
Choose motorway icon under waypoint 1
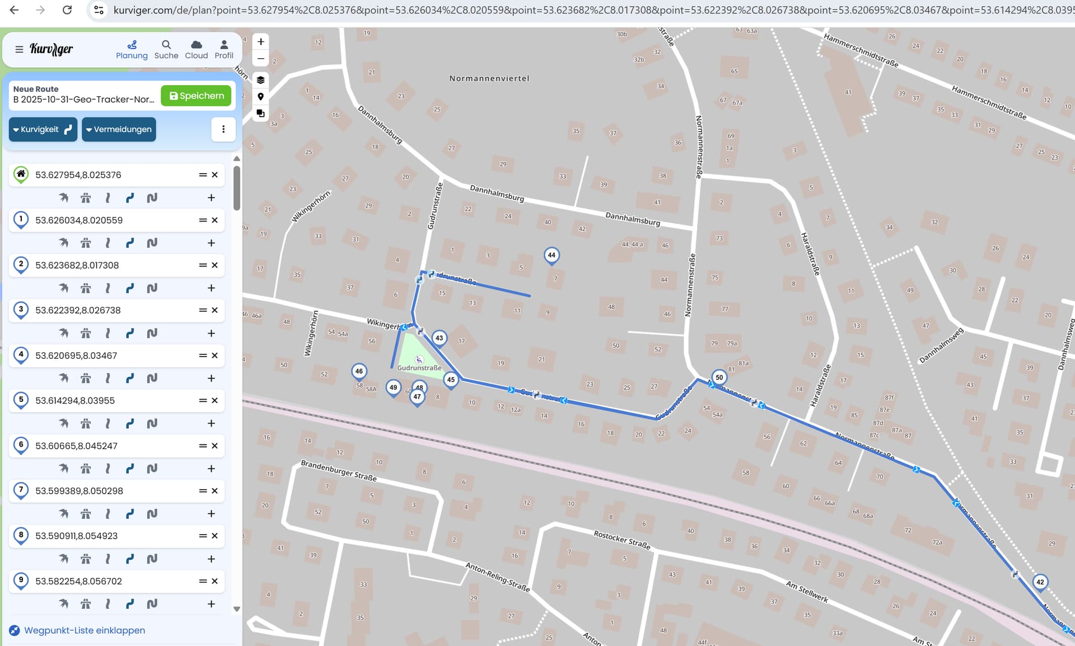point(86,243)
